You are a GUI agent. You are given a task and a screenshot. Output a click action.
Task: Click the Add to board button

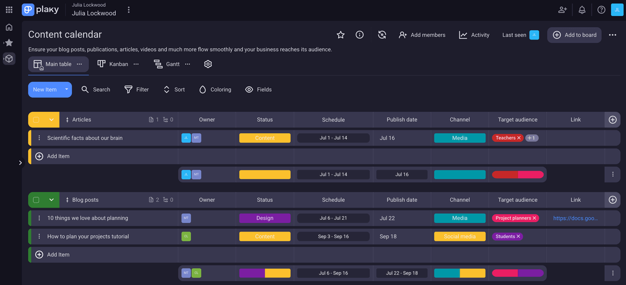click(574, 35)
